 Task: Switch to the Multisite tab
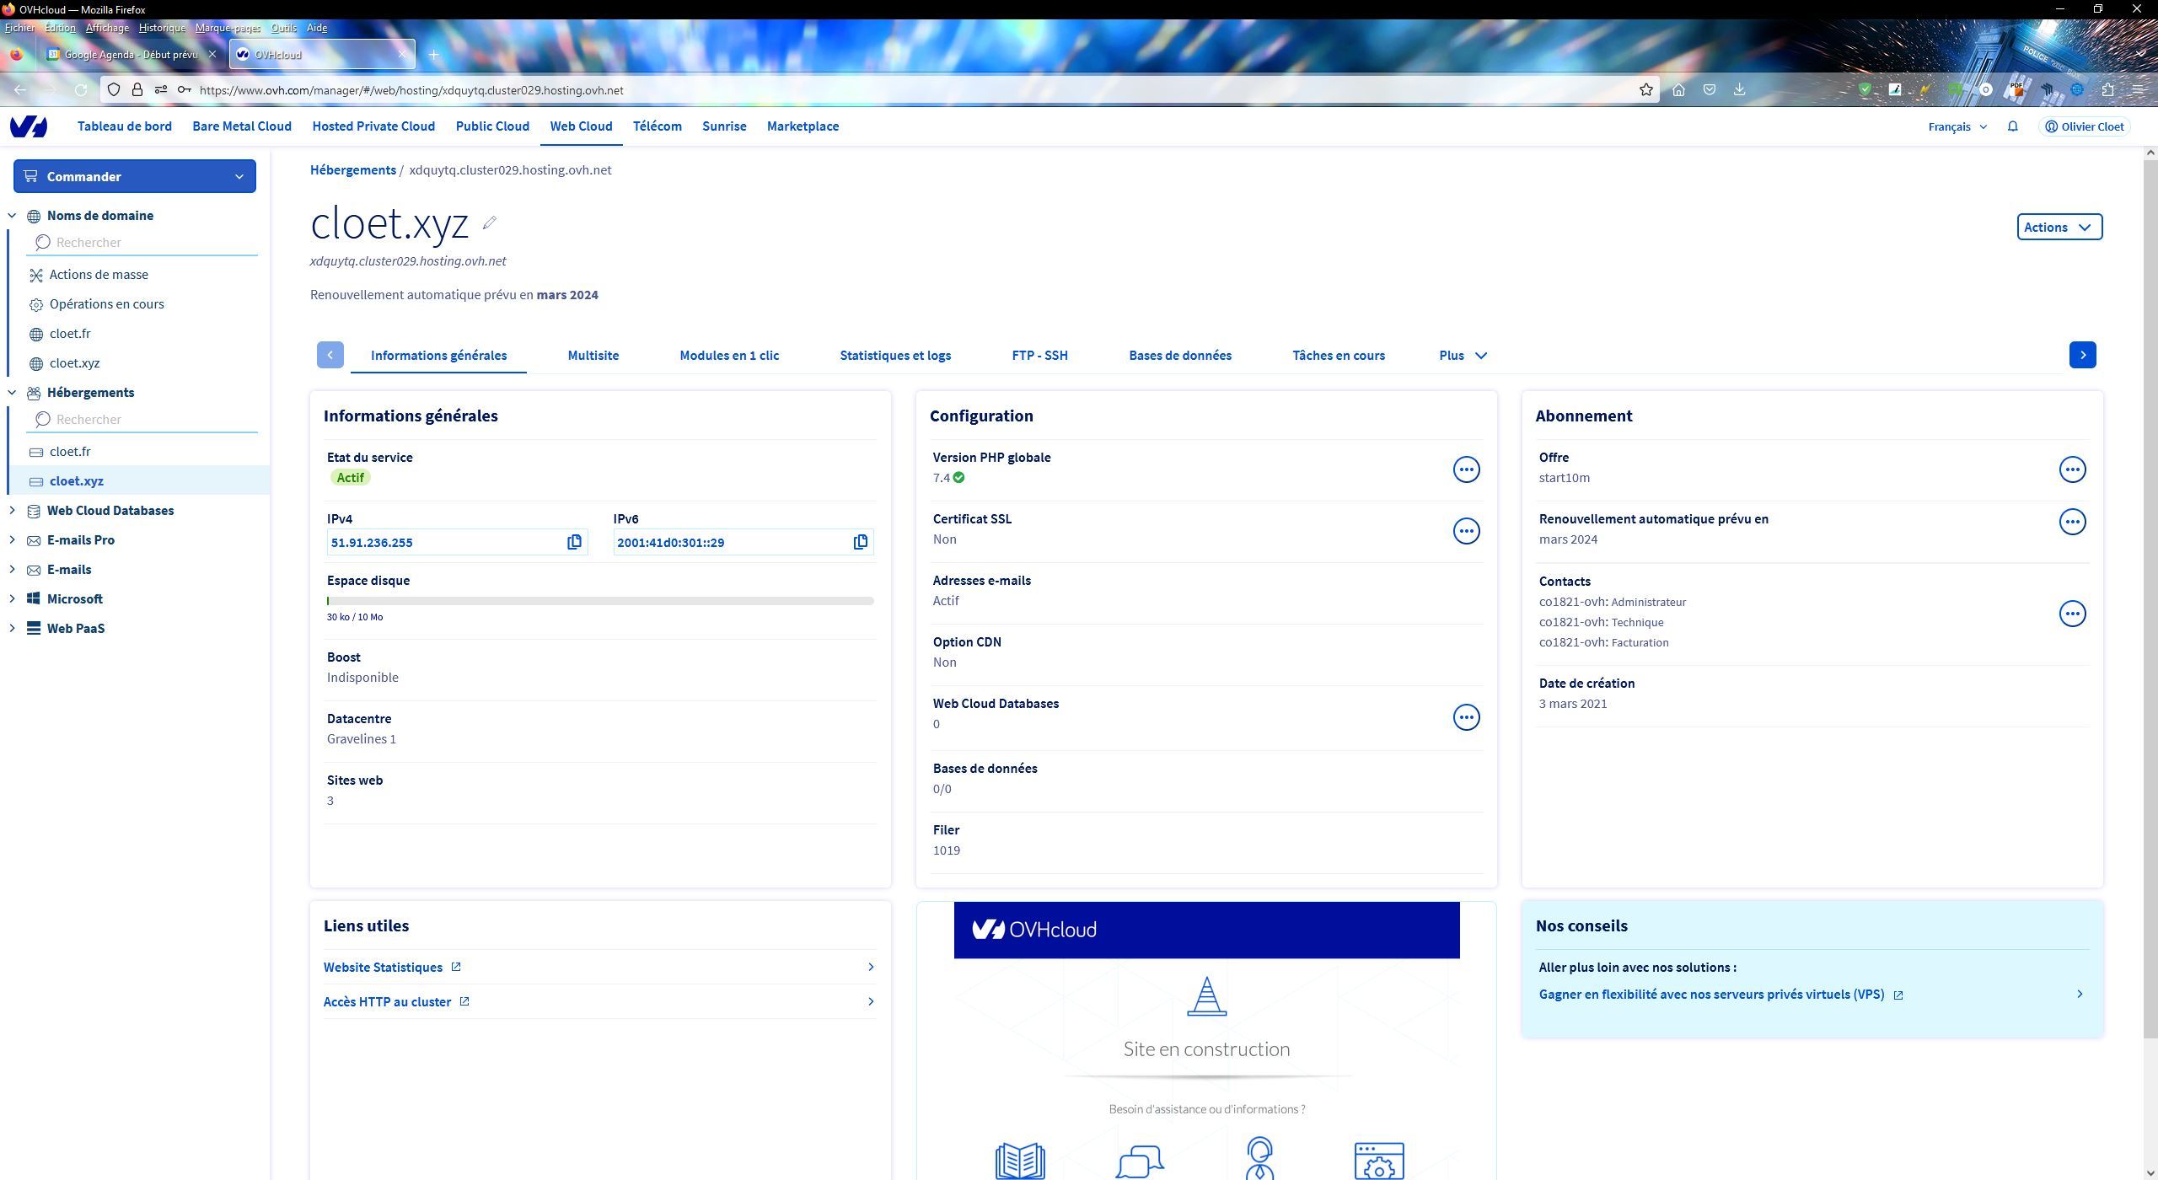click(593, 356)
